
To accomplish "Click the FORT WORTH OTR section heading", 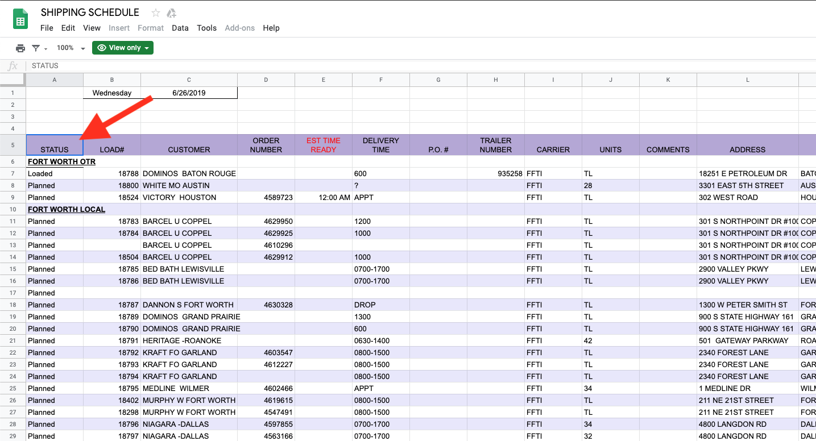I will (x=61, y=161).
